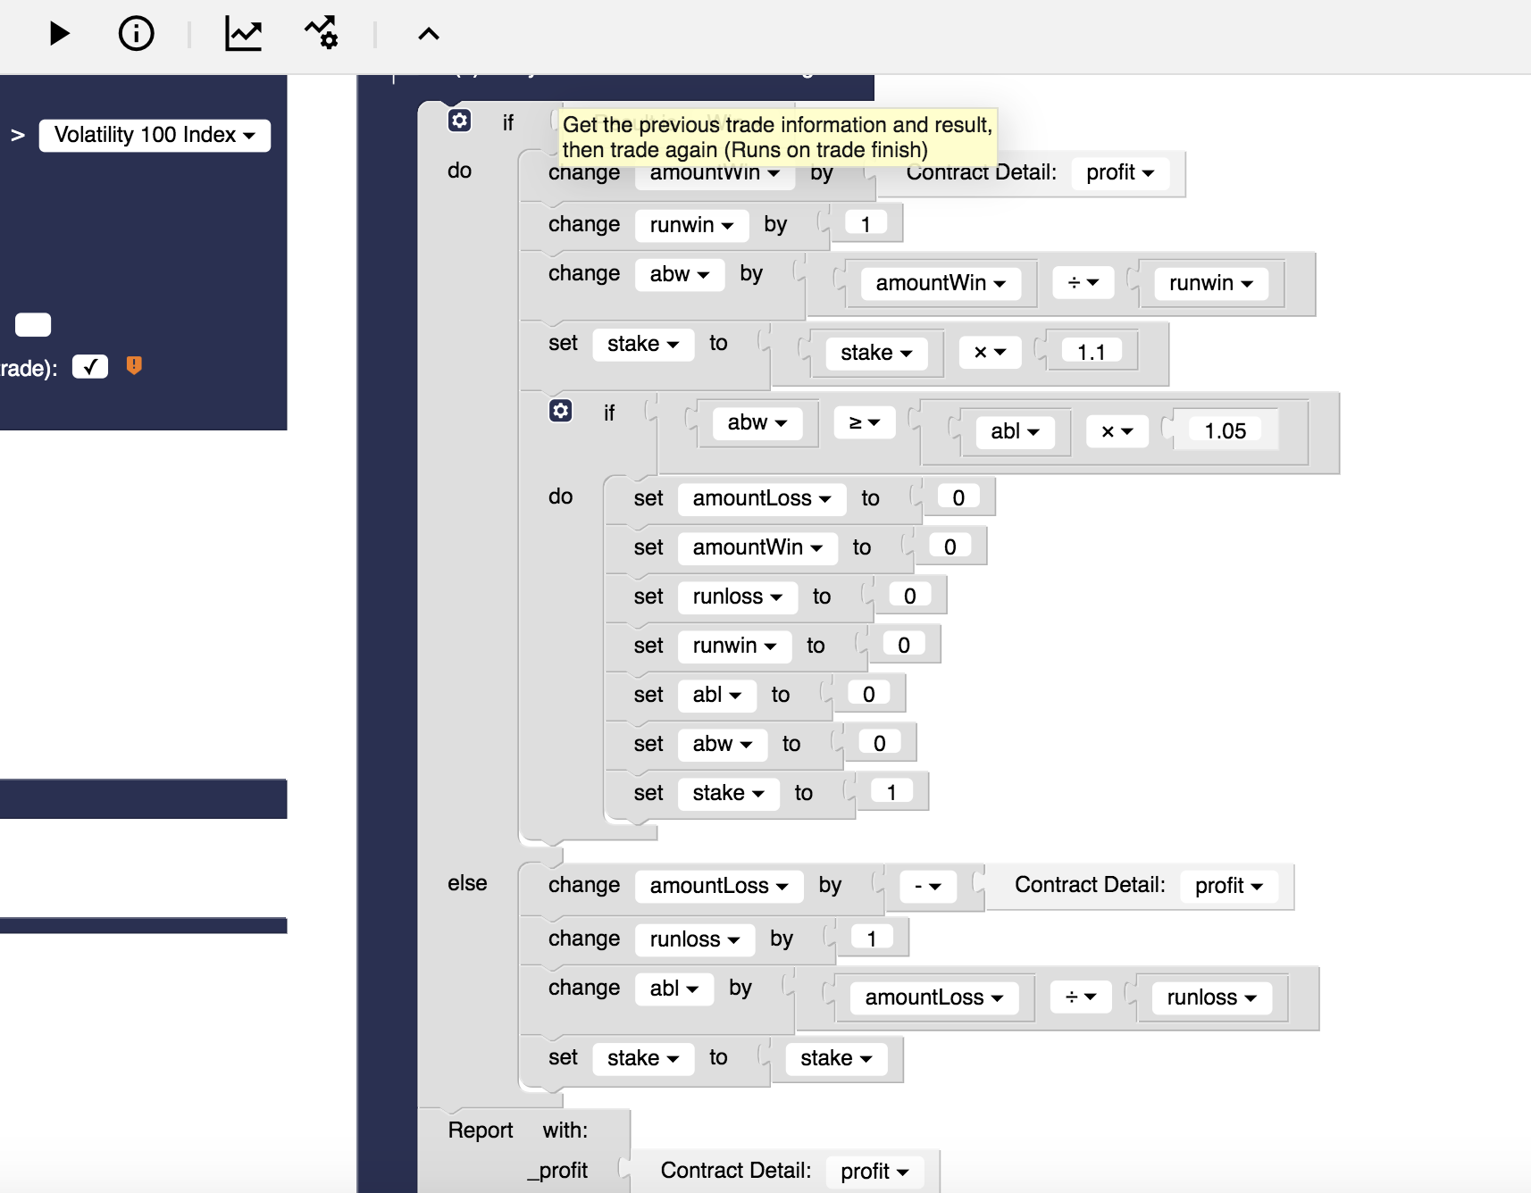Open the bot information icon
Image resolution: width=1531 pixels, height=1193 pixels.
click(136, 34)
